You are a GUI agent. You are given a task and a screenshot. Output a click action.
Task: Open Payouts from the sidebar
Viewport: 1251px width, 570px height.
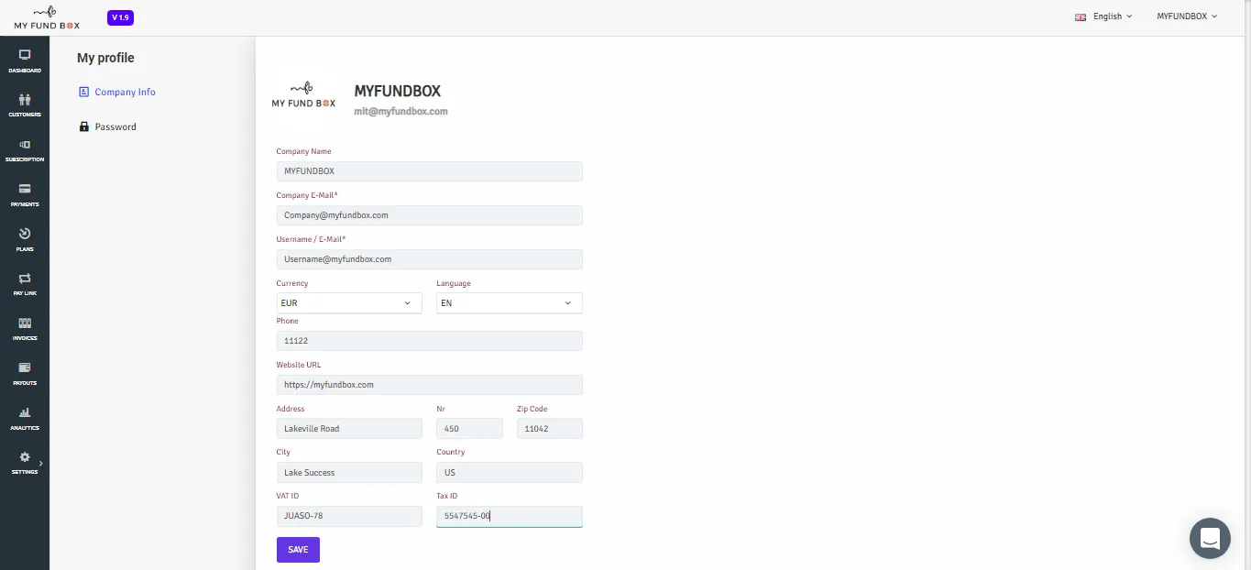tap(25, 373)
